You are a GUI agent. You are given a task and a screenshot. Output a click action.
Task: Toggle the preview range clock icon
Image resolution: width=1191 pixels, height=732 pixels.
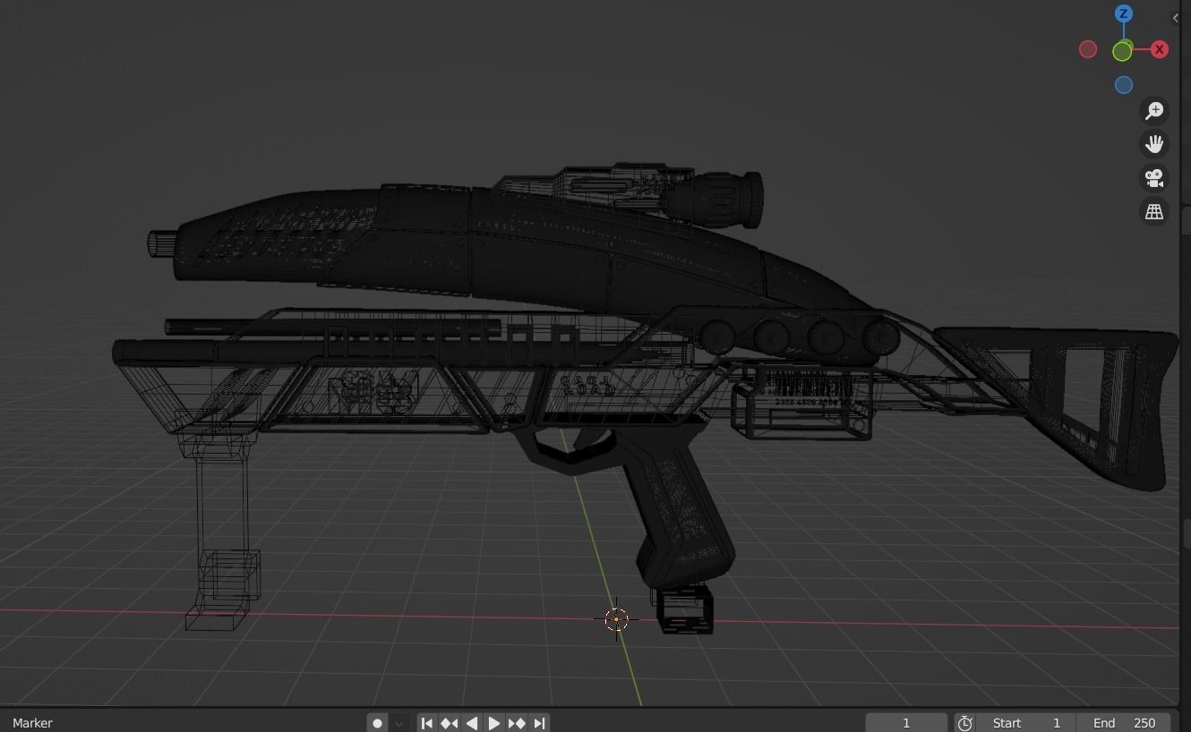pos(964,723)
